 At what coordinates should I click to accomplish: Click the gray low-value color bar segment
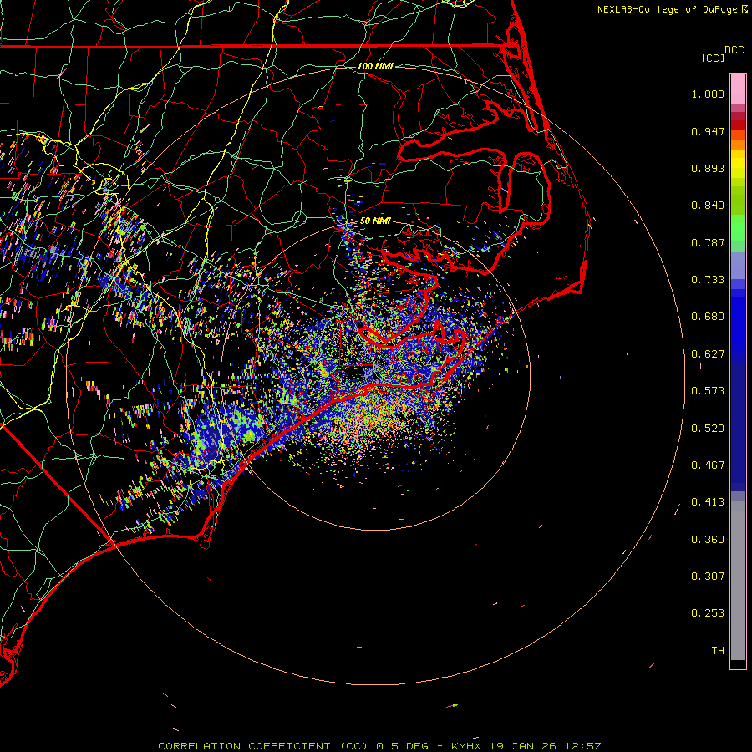tap(738, 581)
